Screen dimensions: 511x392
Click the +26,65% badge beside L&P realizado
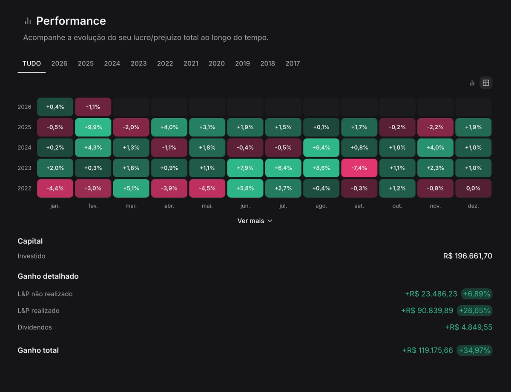(x=474, y=310)
